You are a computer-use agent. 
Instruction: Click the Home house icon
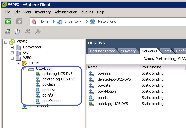click(x=34, y=22)
